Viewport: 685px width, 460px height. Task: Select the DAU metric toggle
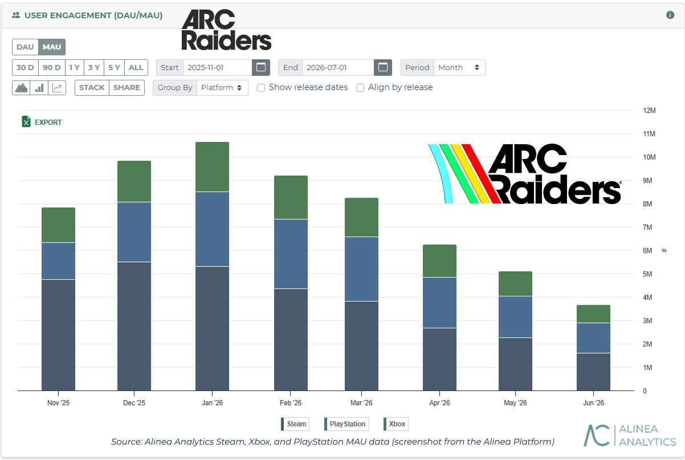coord(25,47)
